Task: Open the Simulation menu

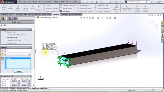Action: coord(48,2)
